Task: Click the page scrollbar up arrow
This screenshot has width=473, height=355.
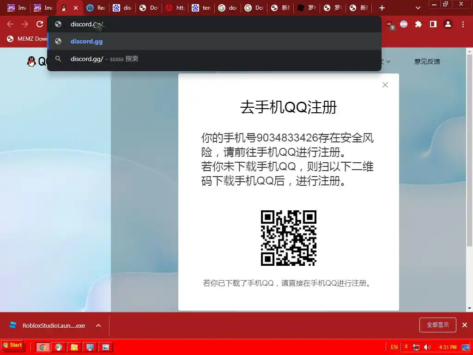Action: (470, 52)
